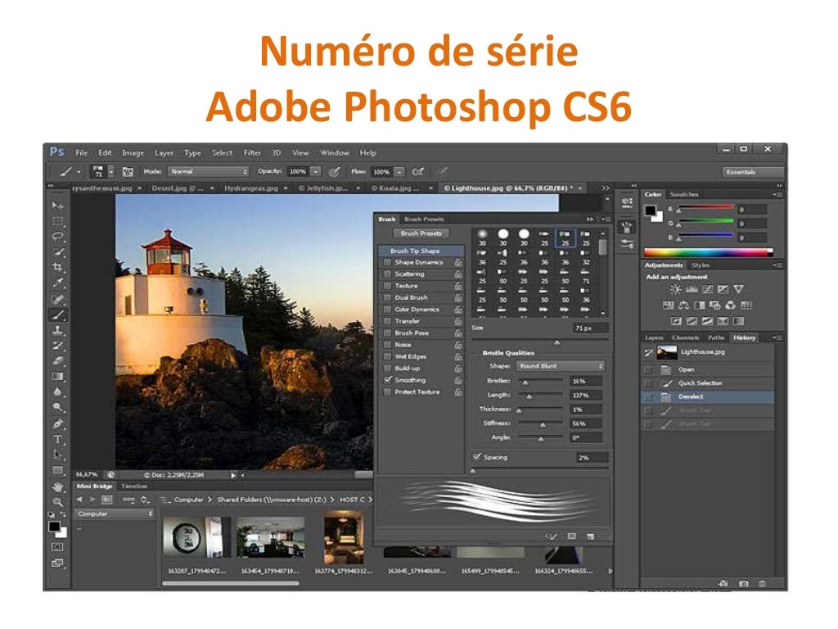The height and width of the screenshot is (629, 838).
Task: Enable the Texture checkbox
Action: (x=387, y=286)
